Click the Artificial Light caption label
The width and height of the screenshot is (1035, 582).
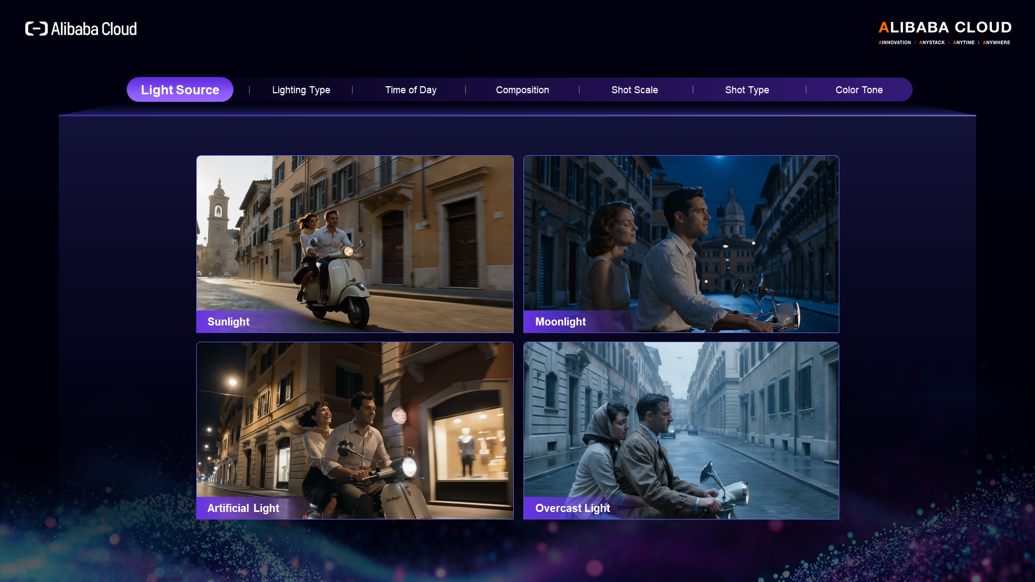243,508
